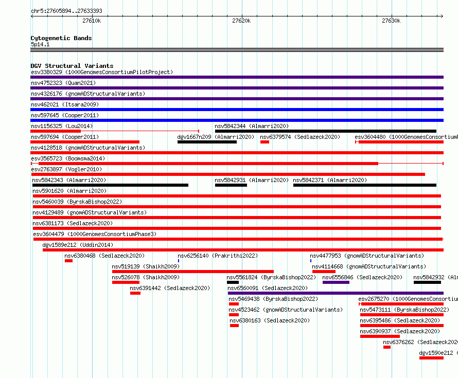This screenshot has height=378, width=458.
Task: Open nsv6381173 (Sedlazeck2020) label
Action: (73, 223)
